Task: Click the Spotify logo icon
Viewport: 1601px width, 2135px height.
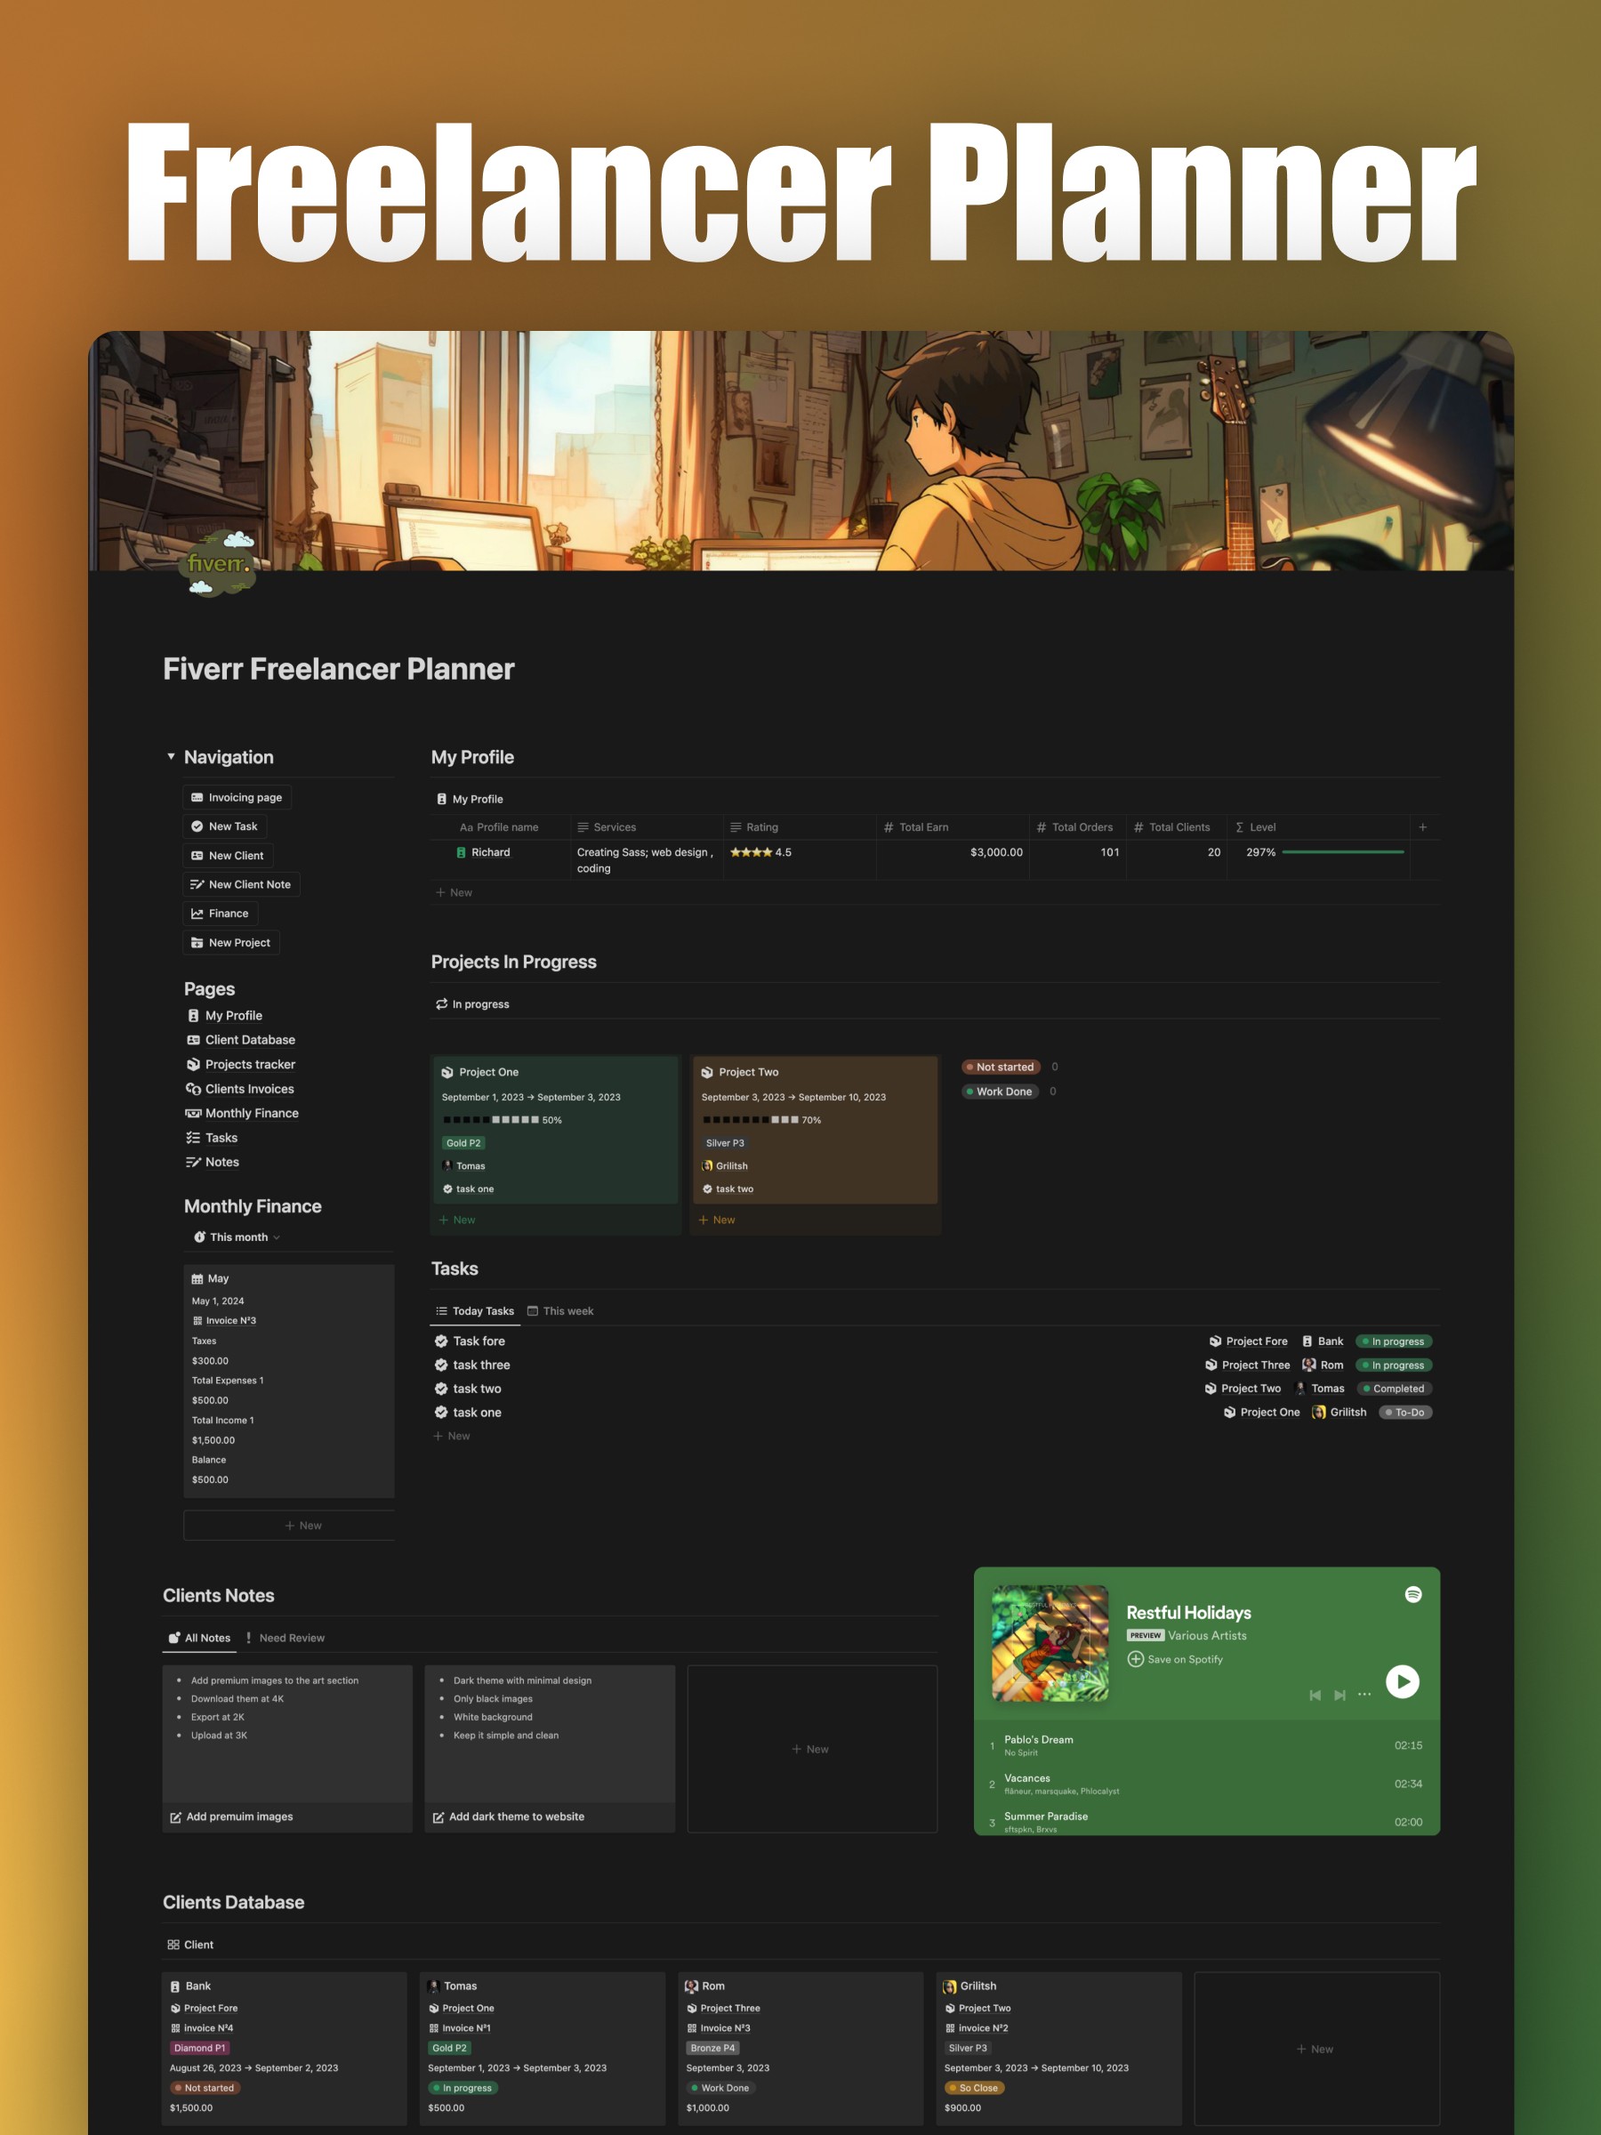Action: pyautogui.click(x=1412, y=1594)
